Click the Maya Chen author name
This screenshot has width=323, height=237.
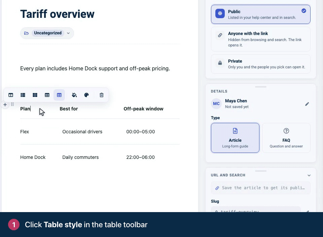tap(236, 101)
